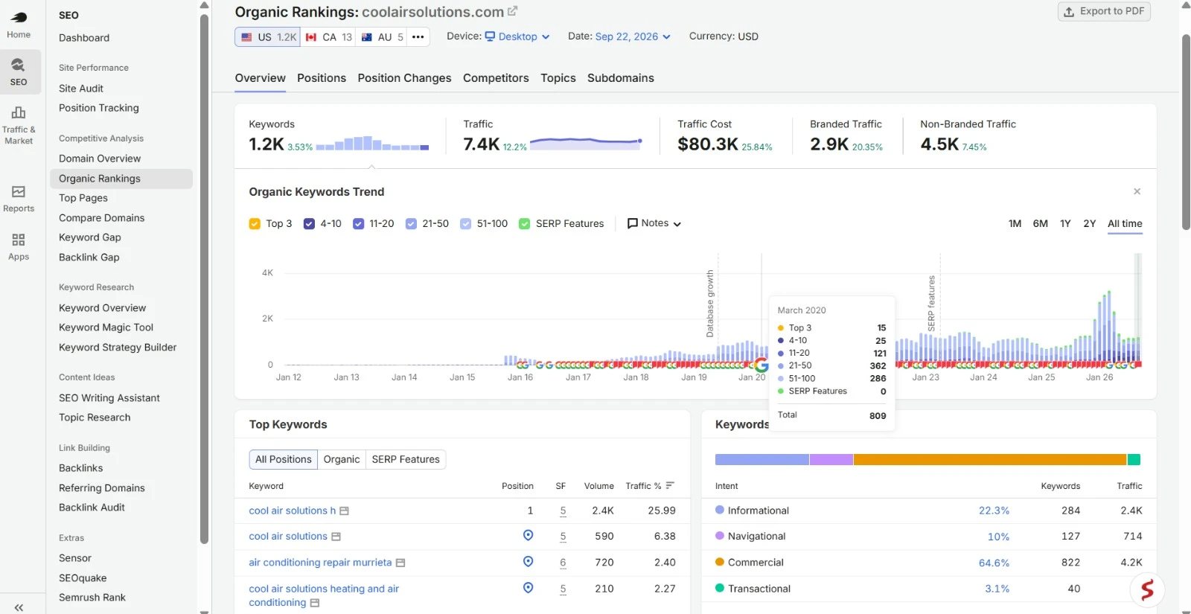Open SERP snapshot icon for cool air solutions h
The height and width of the screenshot is (614, 1191).
[344, 511]
